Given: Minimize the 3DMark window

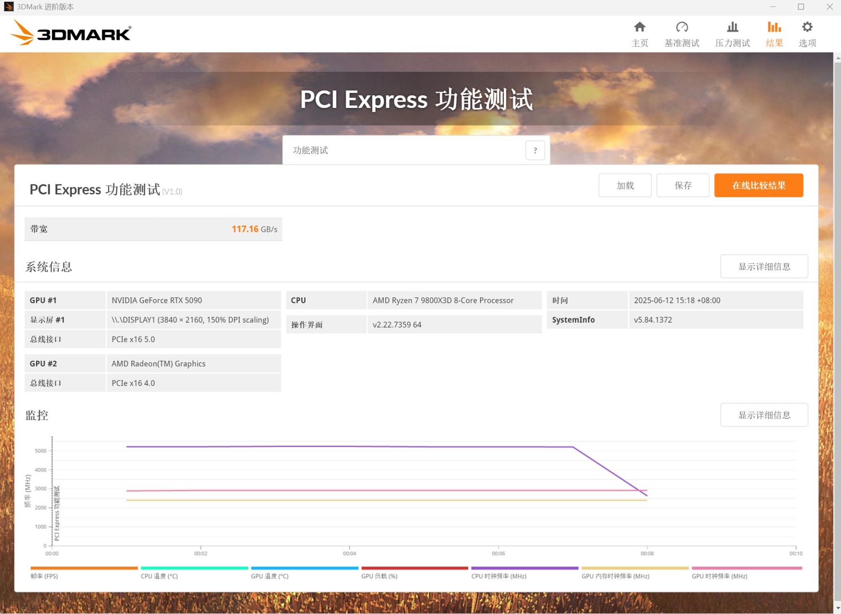Looking at the screenshot, I should tap(773, 7).
